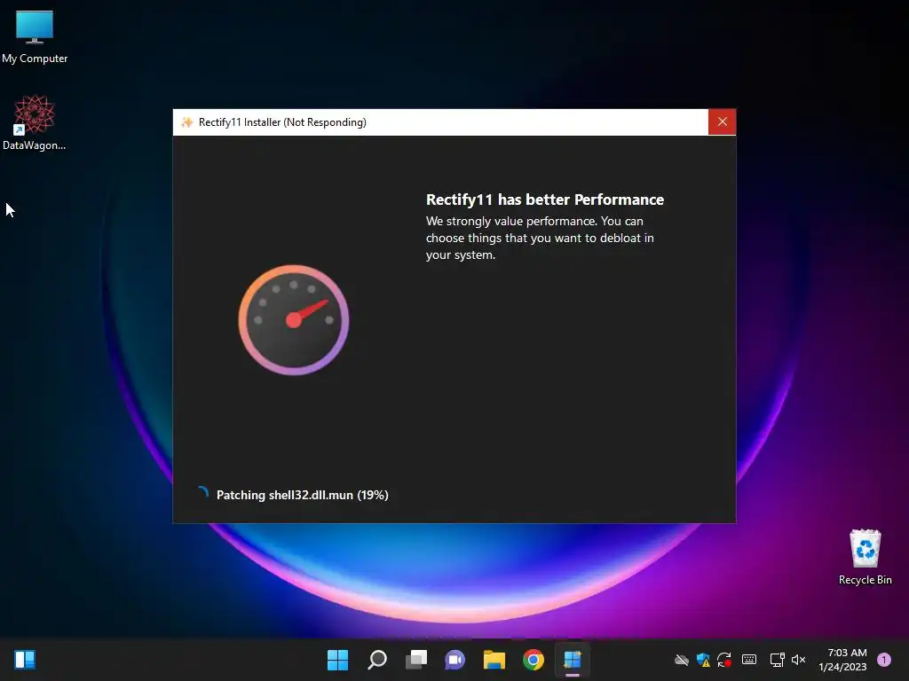
Task: Open File Explorer from the taskbar
Action: point(494,660)
